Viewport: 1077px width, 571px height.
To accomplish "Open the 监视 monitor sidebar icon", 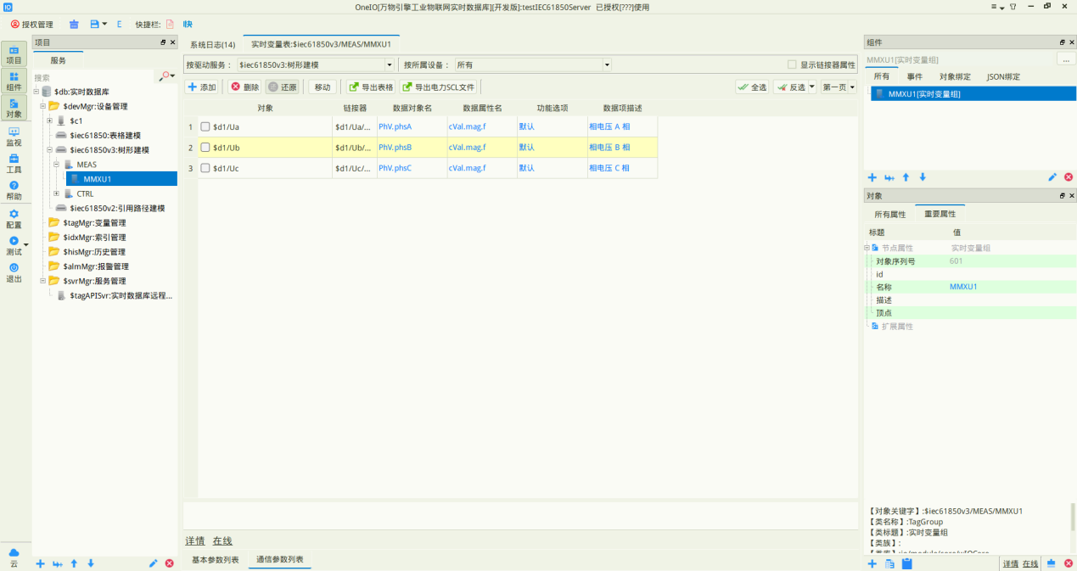I will pos(14,137).
